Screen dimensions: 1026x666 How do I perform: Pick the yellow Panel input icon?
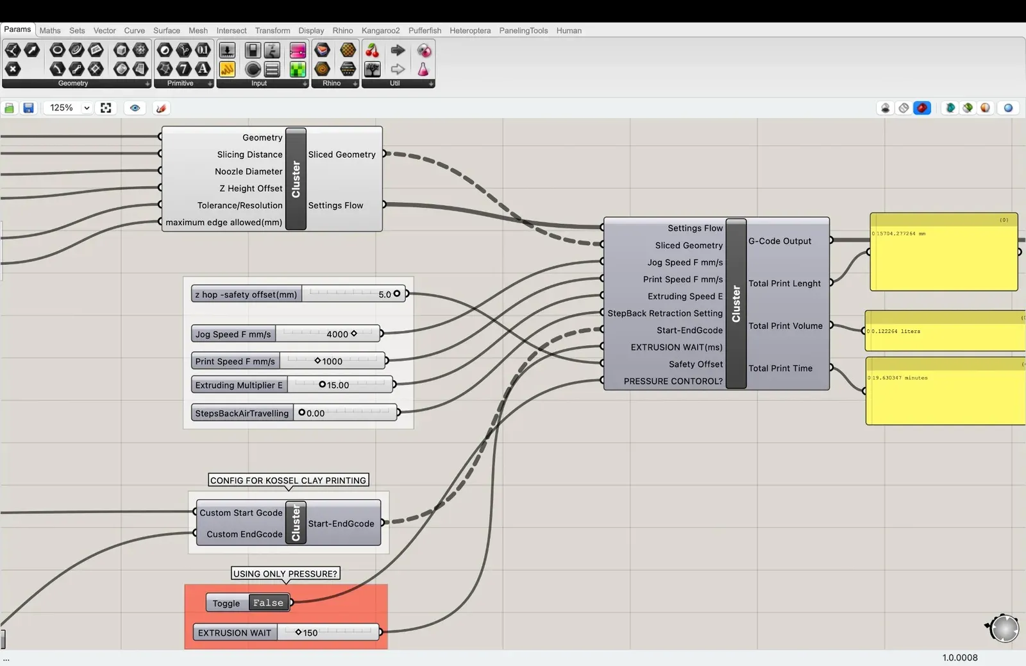coord(227,69)
